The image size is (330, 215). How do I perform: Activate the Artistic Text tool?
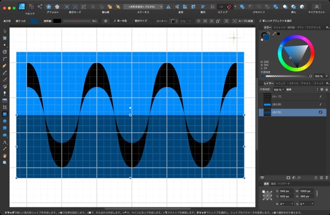[5, 142]
